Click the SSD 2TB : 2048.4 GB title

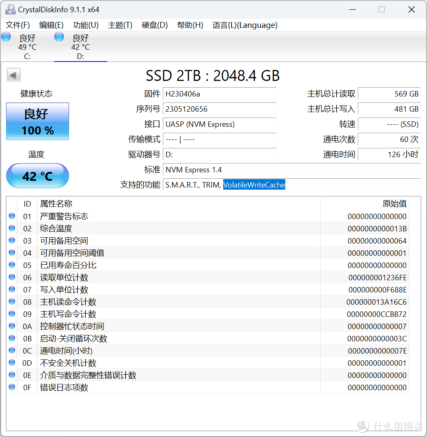pyautogui.click(x=213, y=75)
